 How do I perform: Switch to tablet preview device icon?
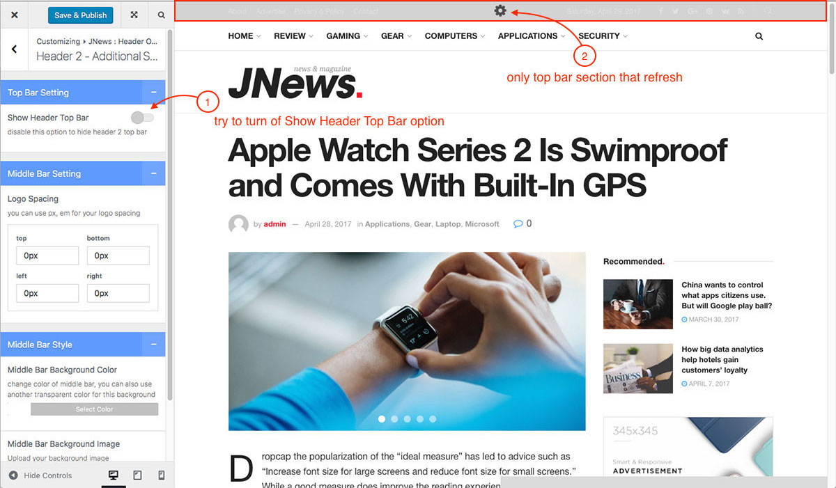[137, 475]
